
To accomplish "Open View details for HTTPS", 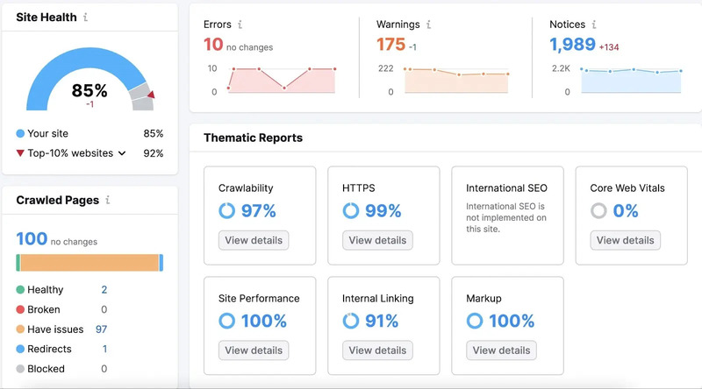I will (x=377, y=240).
